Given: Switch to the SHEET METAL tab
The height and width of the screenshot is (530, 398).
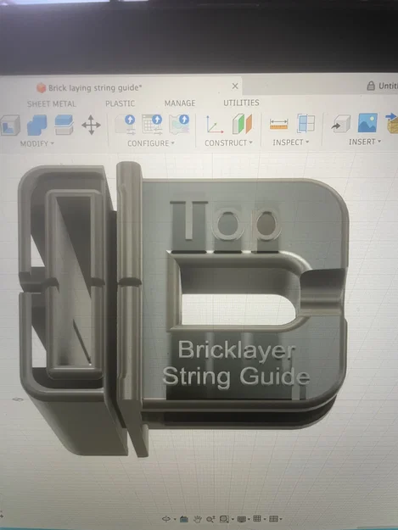Looking at the screenshot, I should click(52, 103).
